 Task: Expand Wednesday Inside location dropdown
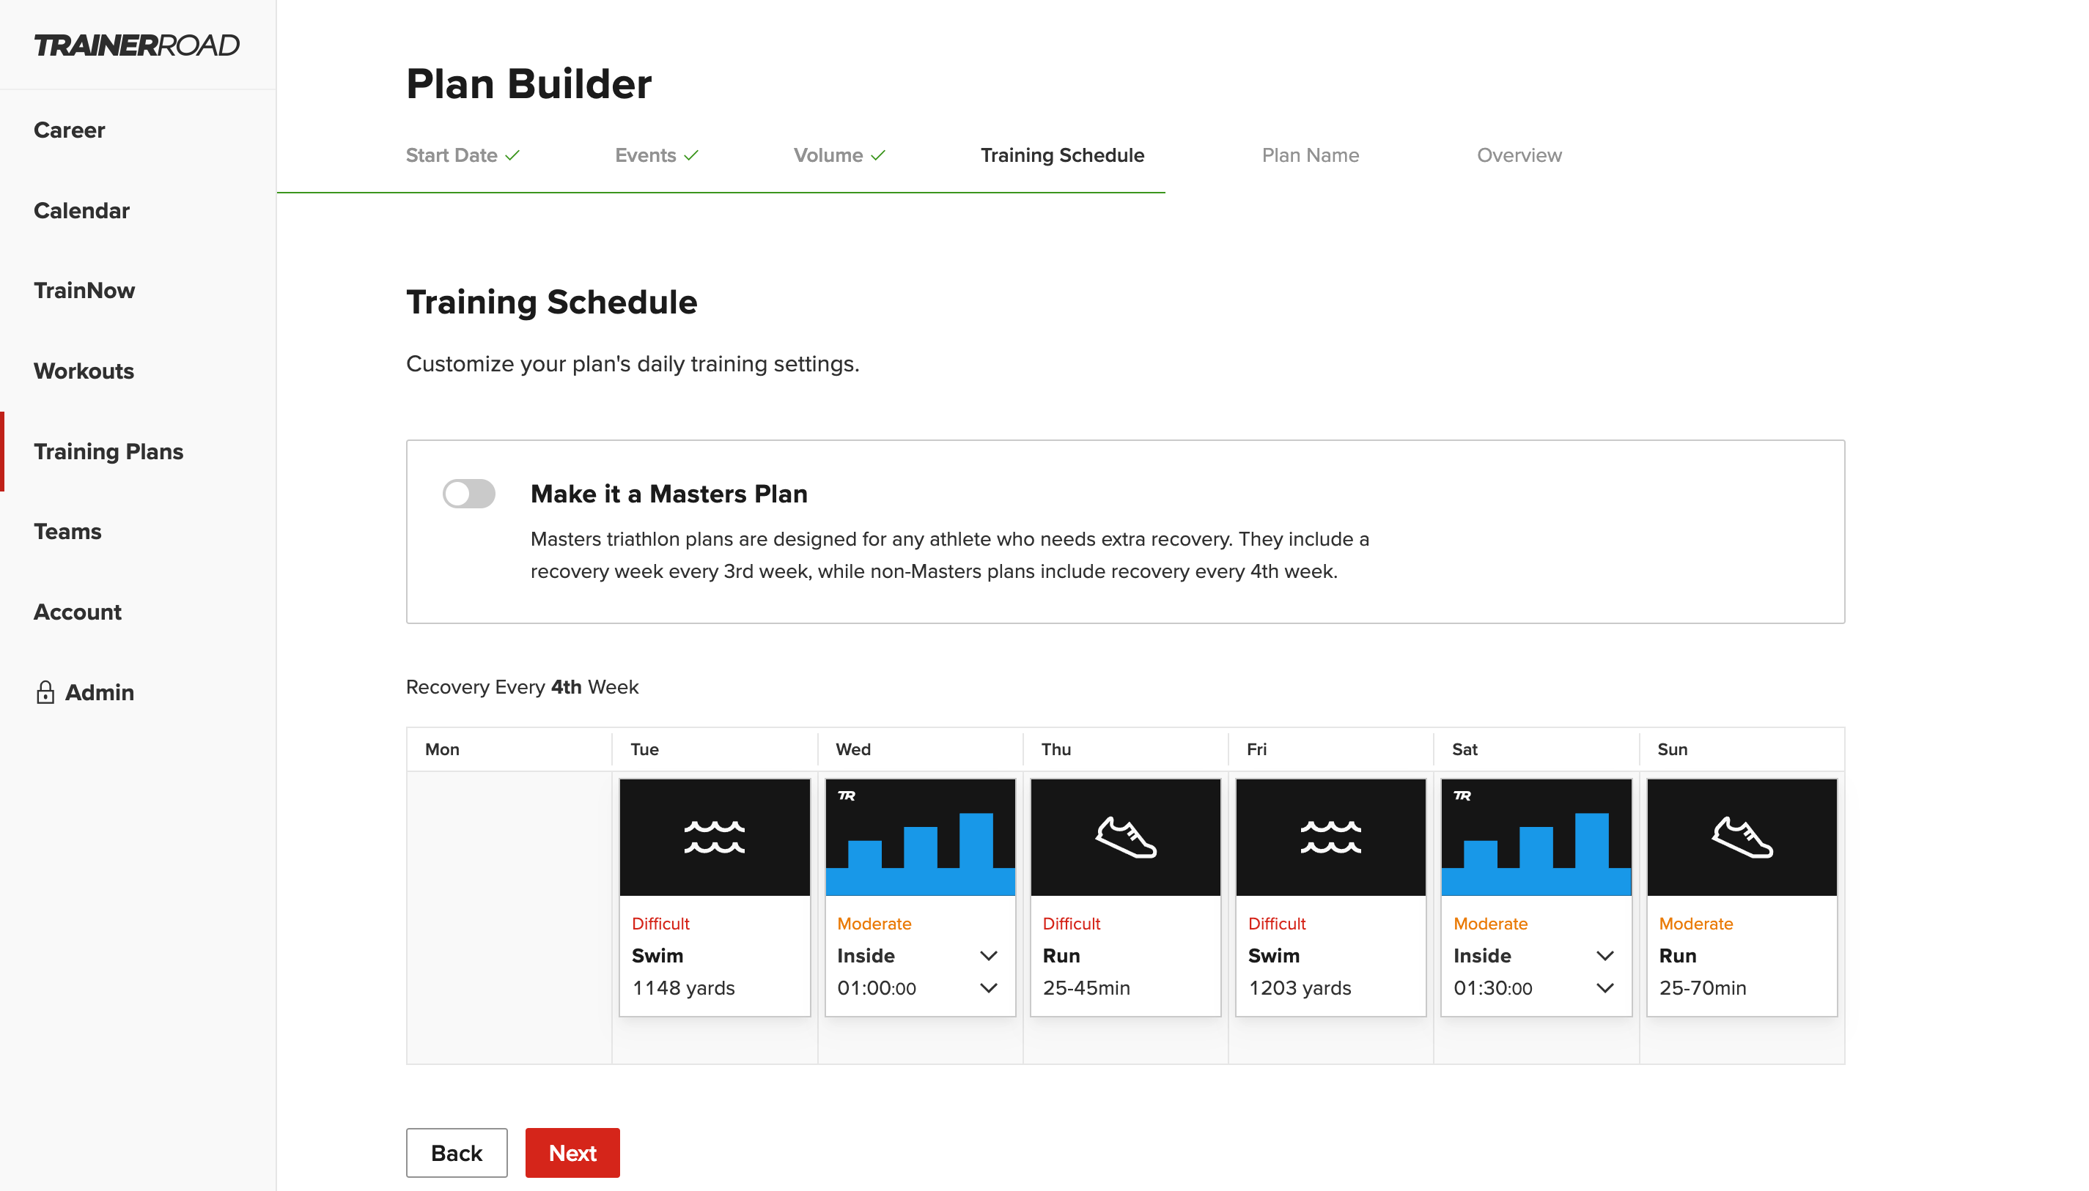point(989,955)
